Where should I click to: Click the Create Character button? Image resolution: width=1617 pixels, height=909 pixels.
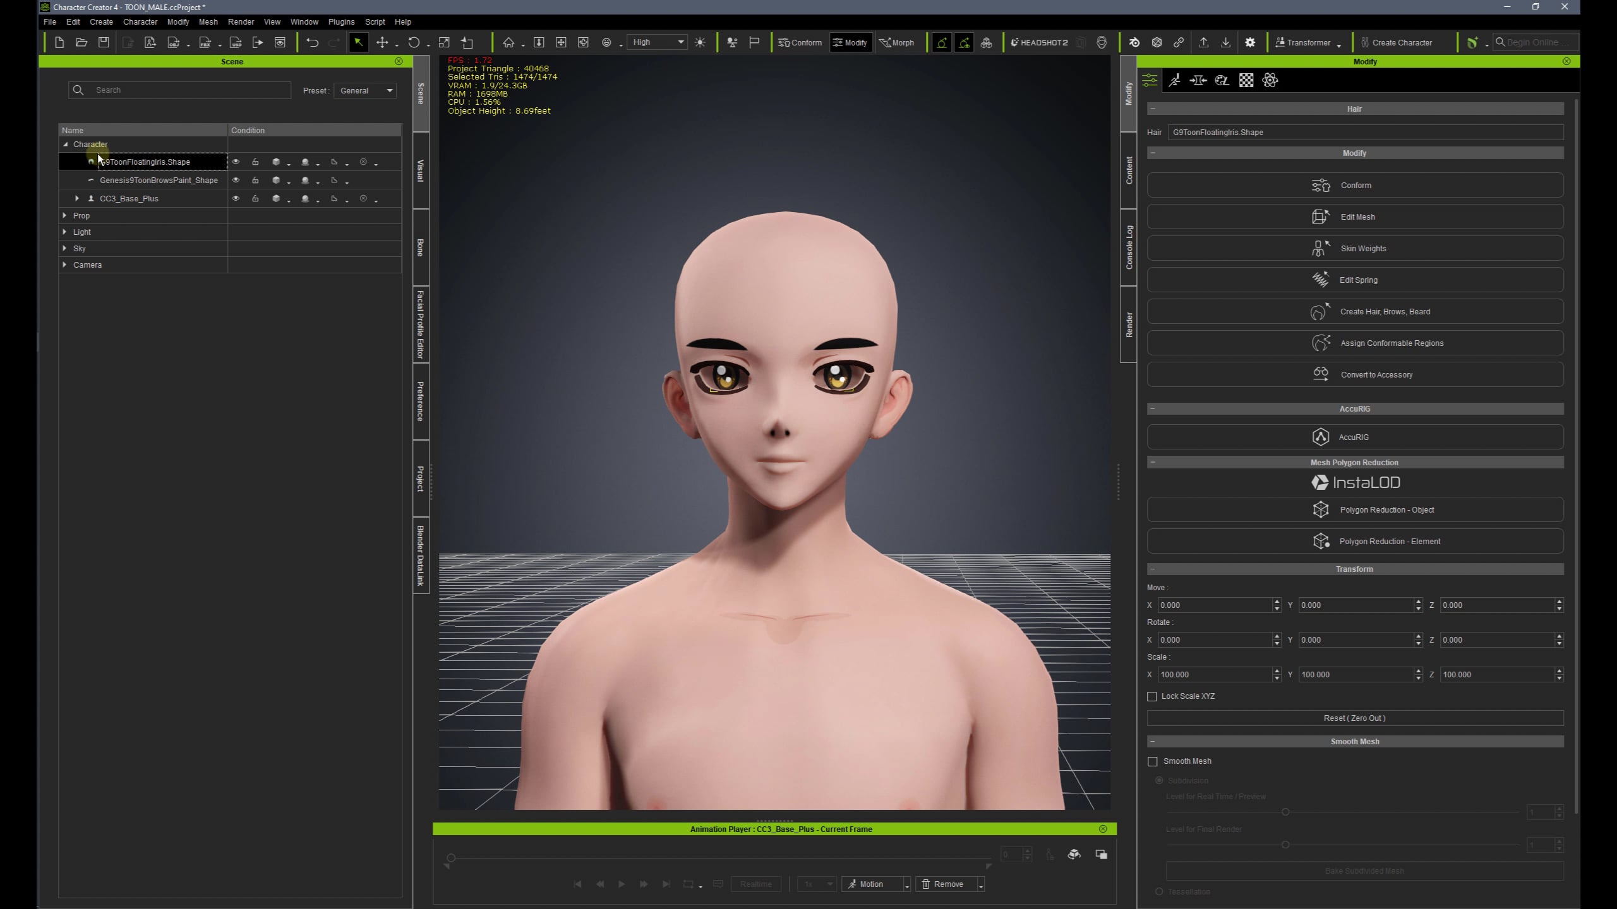(x=1397, y=42)
